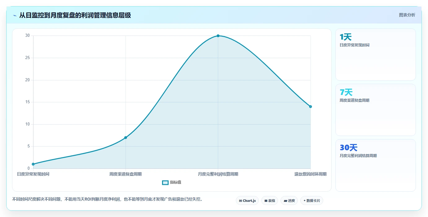Open the 7天 周度渠道复盘周期 card
Image resolution: width=428 pixels, height=217 pixels.
click(375, 110)
